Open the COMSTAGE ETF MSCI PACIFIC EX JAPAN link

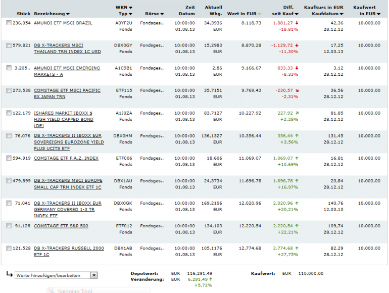click(67, 93)
